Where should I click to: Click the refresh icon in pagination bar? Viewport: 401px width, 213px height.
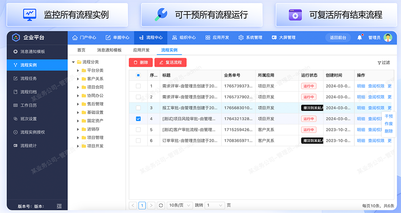click(x=161, y=205)
